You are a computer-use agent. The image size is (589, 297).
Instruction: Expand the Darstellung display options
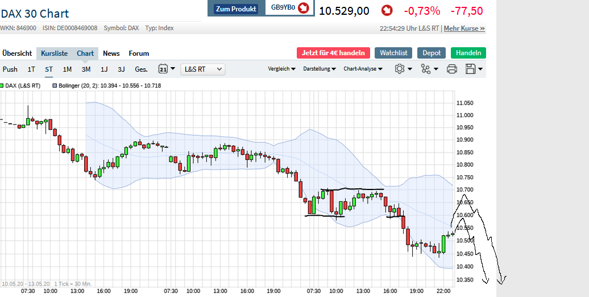pos(320,69)
